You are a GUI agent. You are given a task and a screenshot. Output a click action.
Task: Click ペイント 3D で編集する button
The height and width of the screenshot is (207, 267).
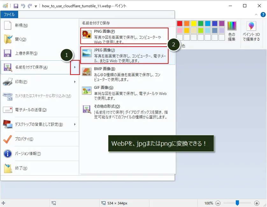[251, 31]
